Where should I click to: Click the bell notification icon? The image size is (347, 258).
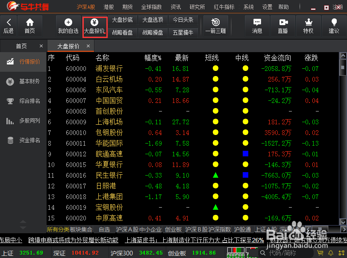coord(331,253)
